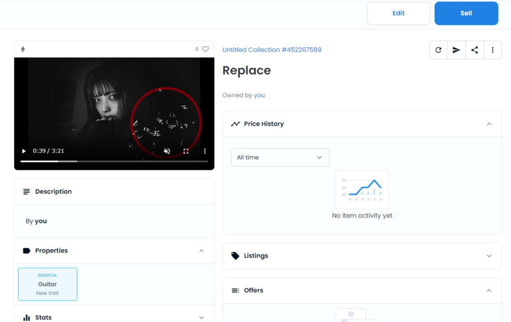Click the 'Replace' item title
This screenshot has height=322, width=511.
(x=247, y=71)
